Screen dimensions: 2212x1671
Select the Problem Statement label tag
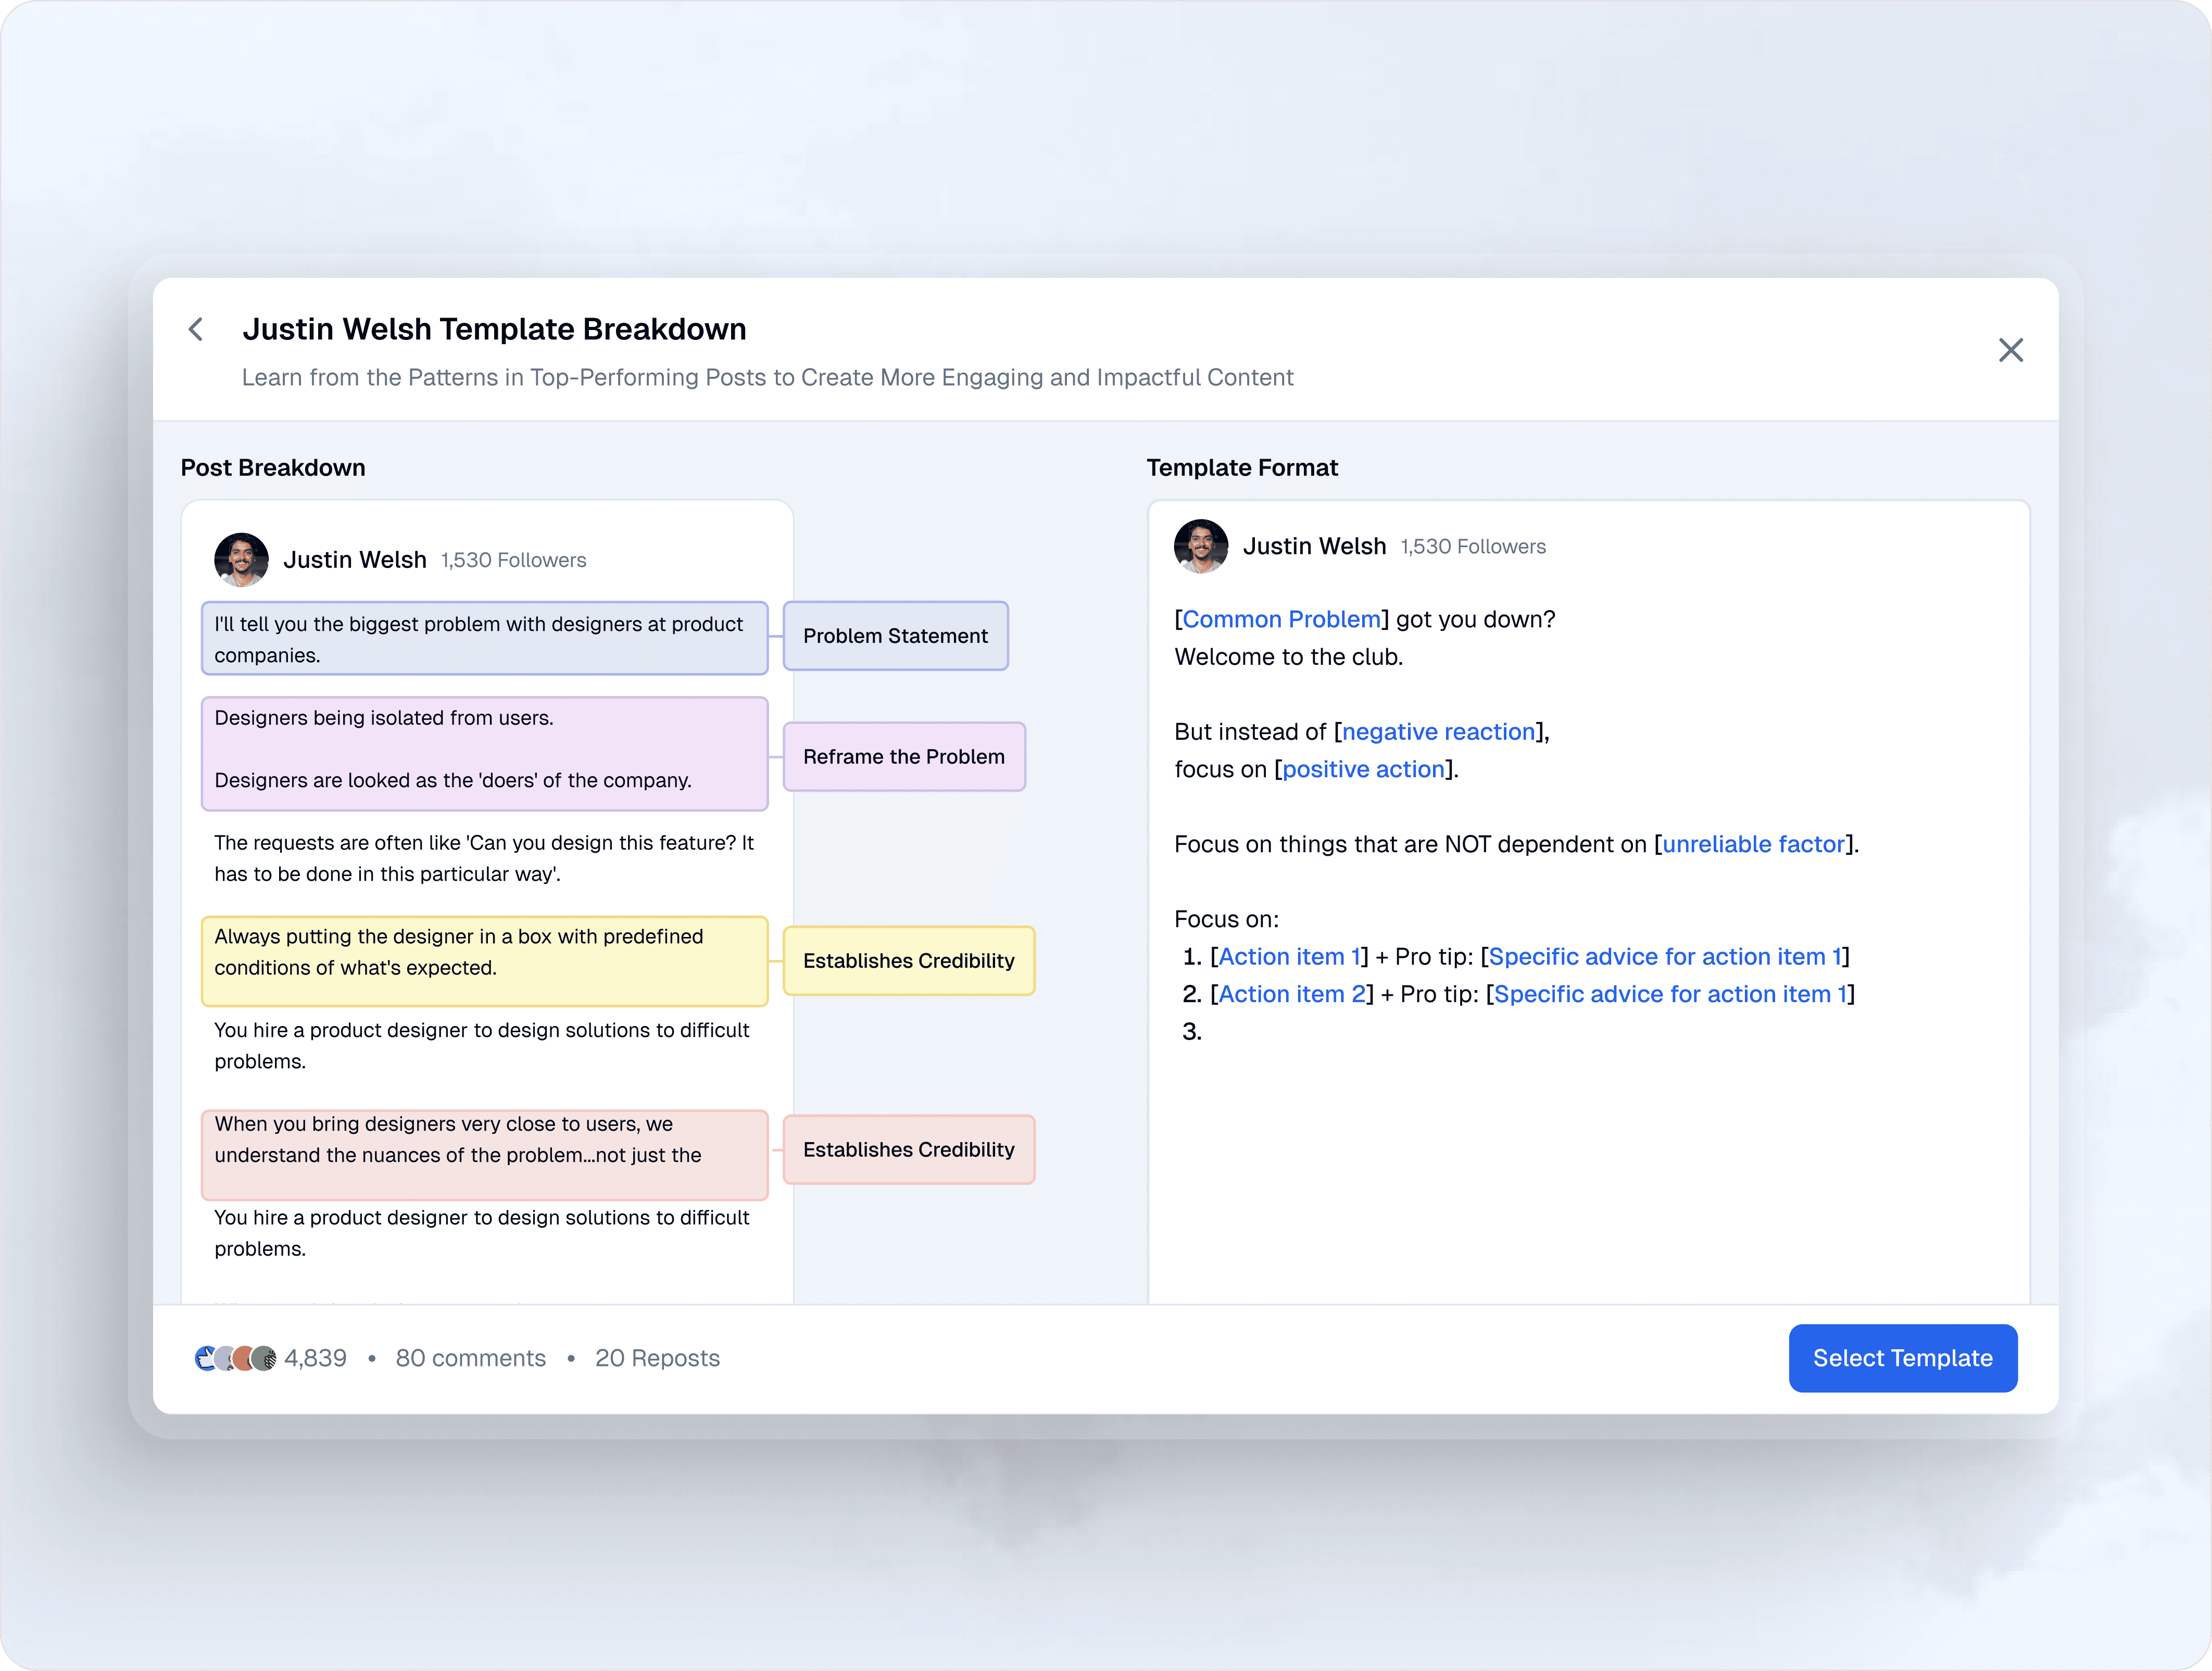(895, 636)
